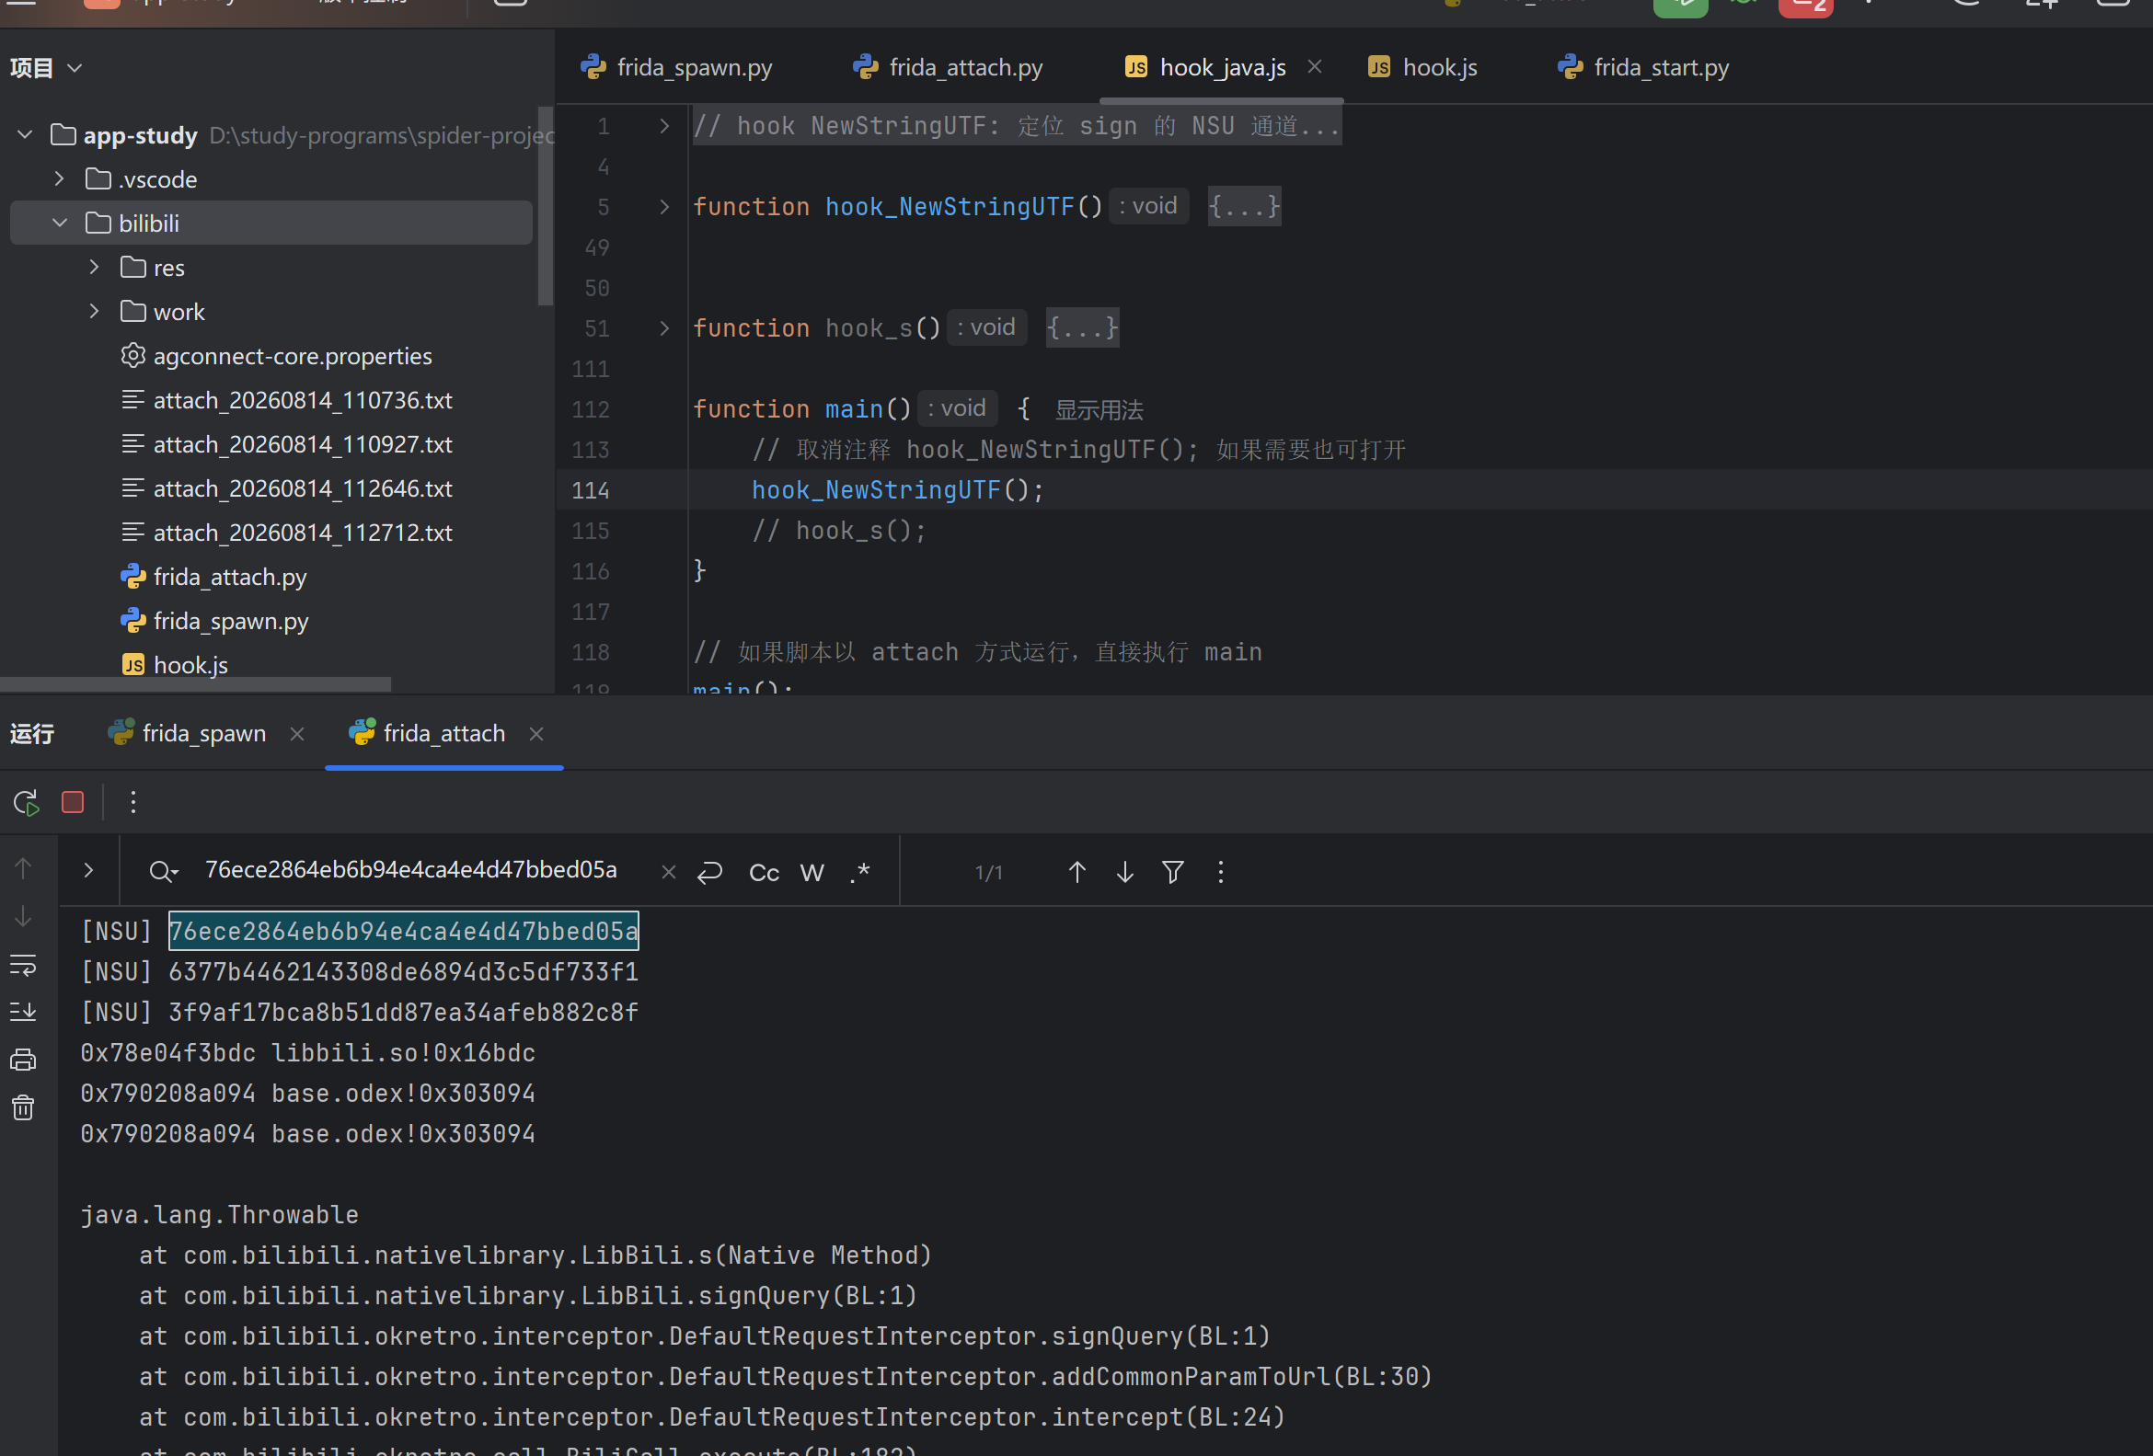Open search filter options
The width and height of the screenshot is (2153, 1456).
click(1173, 873)
